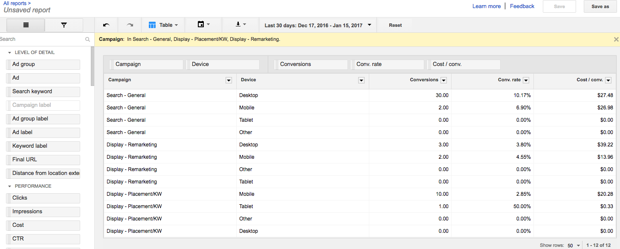
Task: Open the calendar schedule icon dropdown
Action: click(x=203, y=25)
